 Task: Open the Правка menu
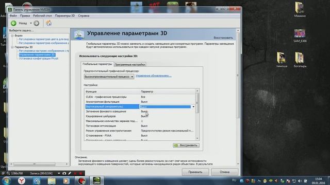(x=25, y=16)
